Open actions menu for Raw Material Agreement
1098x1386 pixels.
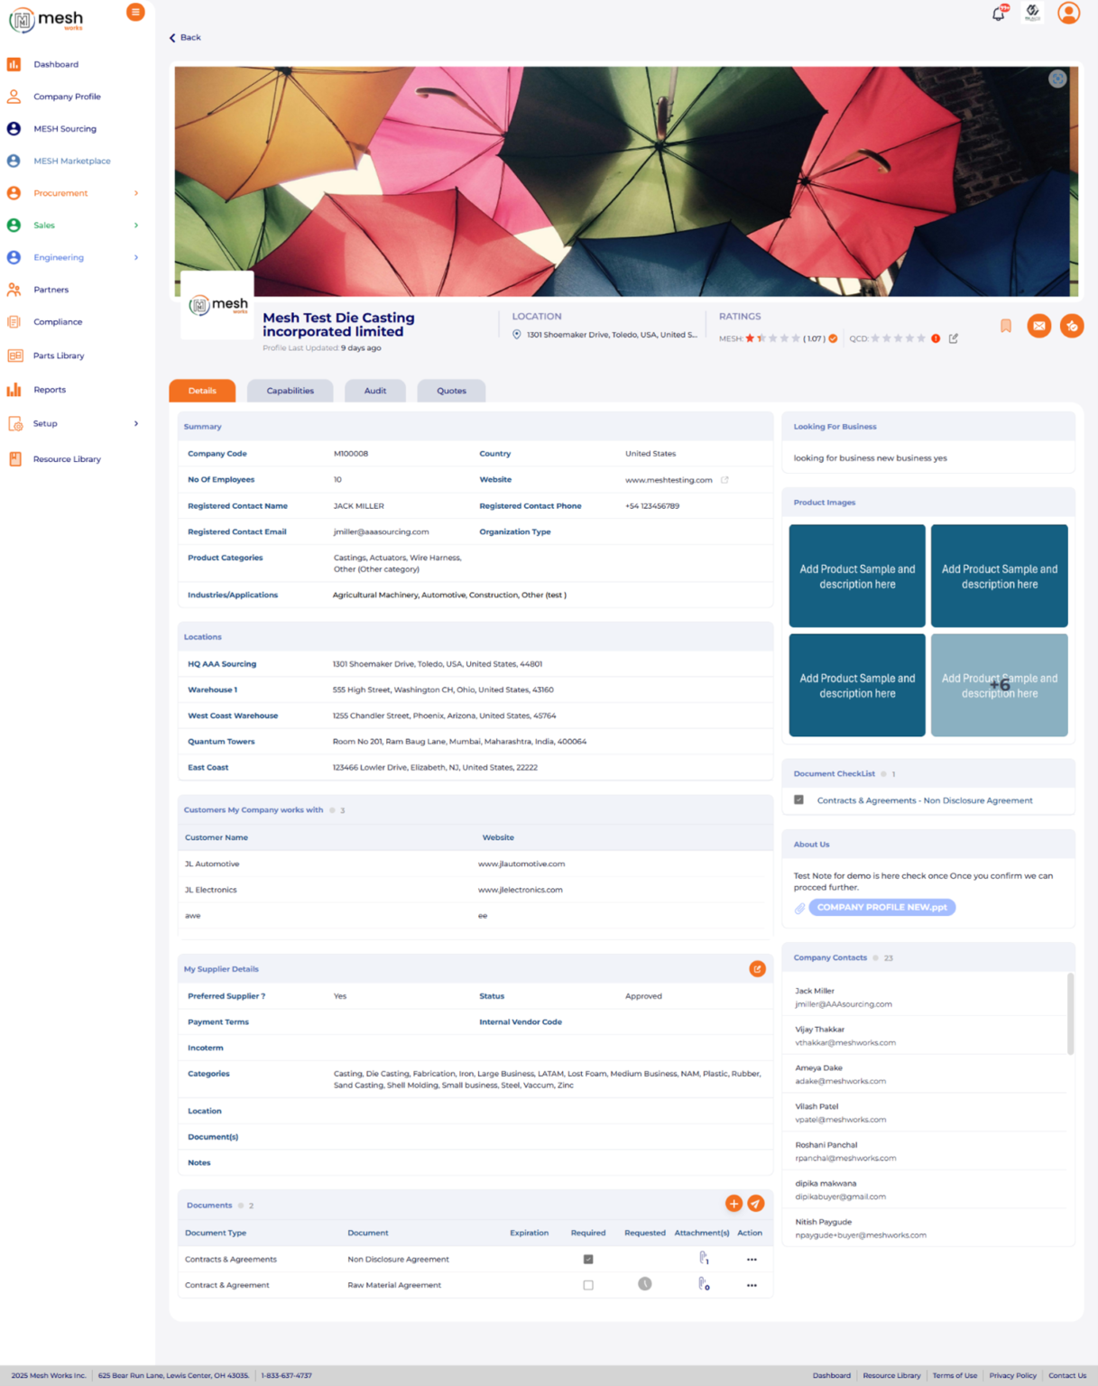[752, 1285]
